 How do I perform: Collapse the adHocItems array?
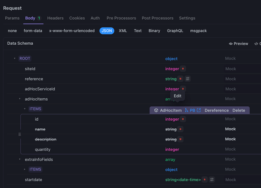pyautogui.click(x=20, y=99)
